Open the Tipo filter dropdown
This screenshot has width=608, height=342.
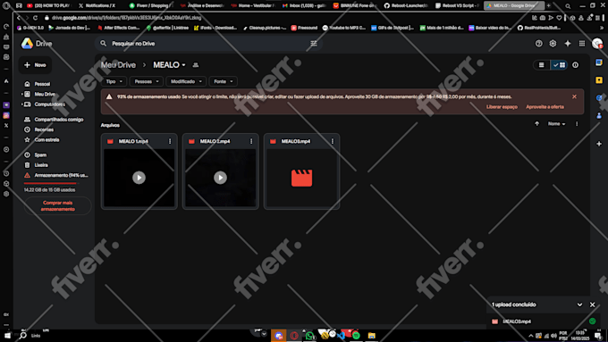click(114, 81)
